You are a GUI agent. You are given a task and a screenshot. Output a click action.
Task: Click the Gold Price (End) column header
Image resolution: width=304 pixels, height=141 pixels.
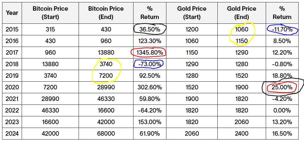pyautogui.click(x=241, y=13)
